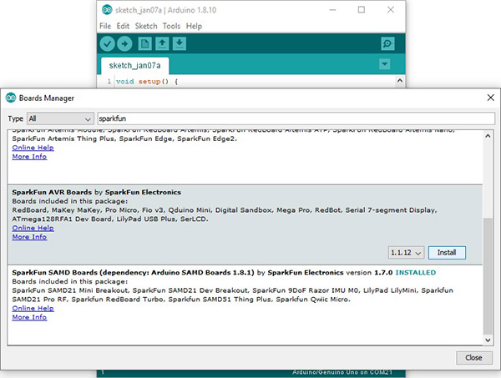Click the sparkfun search field
The height and width of the screenshot is (378, 501).
pyautogui.click(x=292, y=118)
